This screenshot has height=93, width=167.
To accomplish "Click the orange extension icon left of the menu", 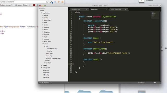I will 59,2.
